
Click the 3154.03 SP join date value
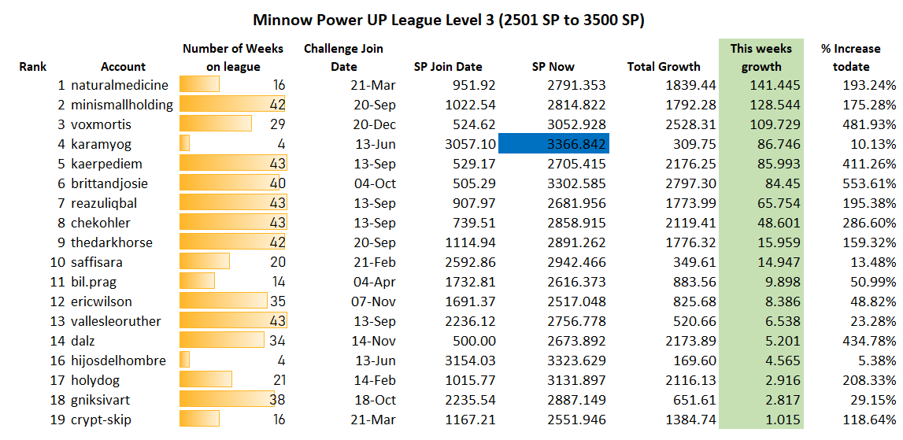(x=471, y=361)
